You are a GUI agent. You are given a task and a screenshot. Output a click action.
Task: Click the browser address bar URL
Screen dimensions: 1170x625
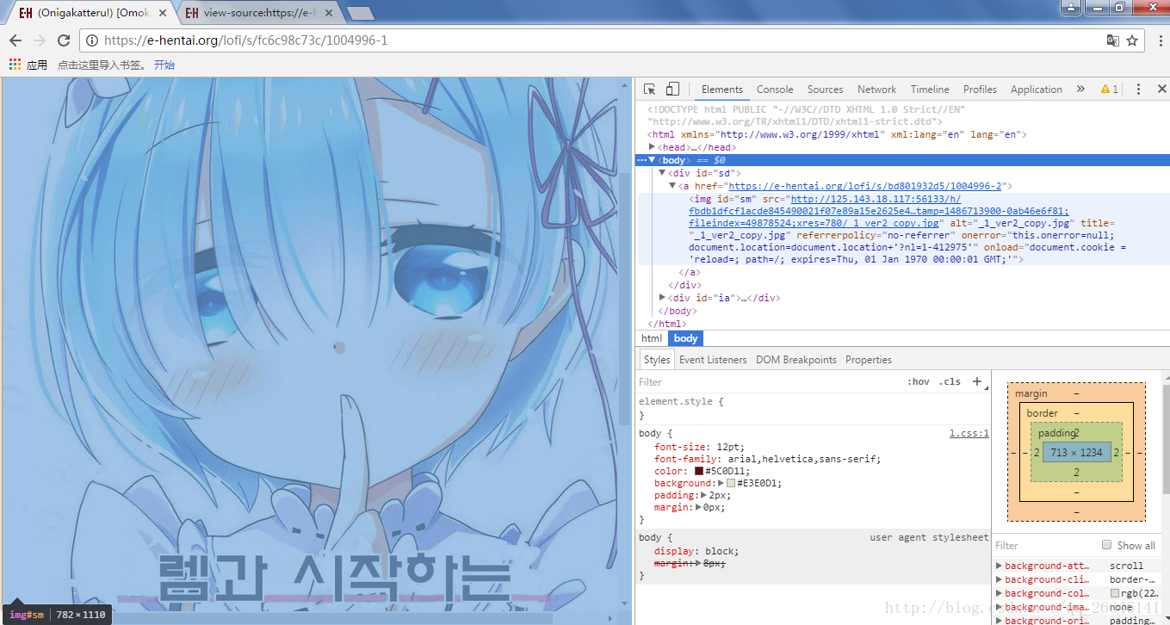(245, 40)
